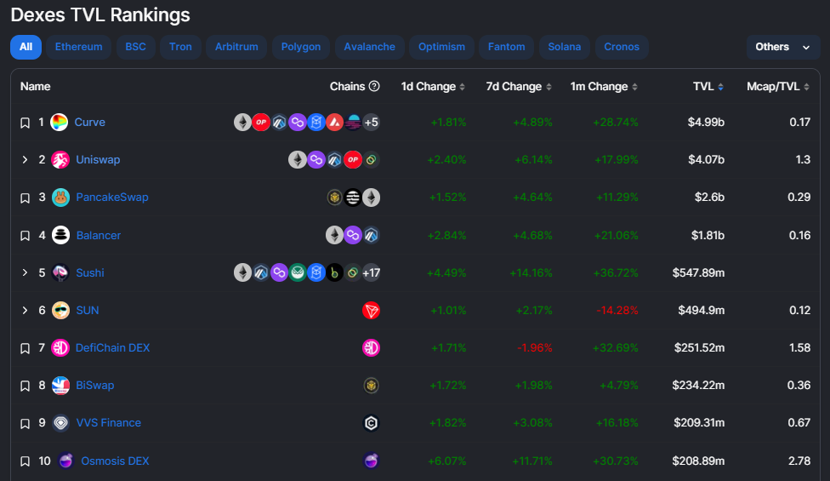
Task: Select the All chains filter
Action: point(26,47)
